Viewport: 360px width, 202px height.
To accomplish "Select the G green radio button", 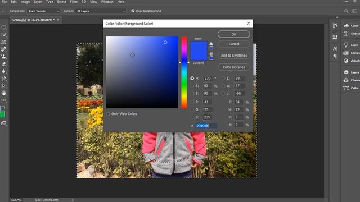I will click(x=192, y=110).
